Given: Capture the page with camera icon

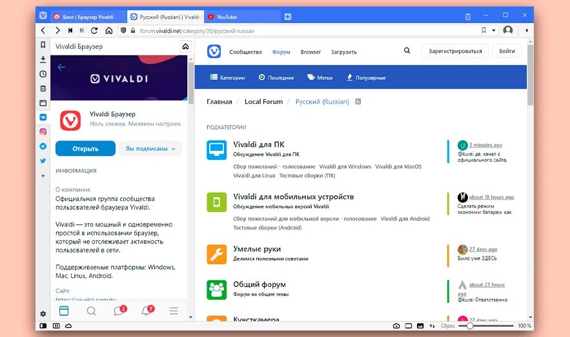Looking at the screenshot, I should tap(396, 326).
